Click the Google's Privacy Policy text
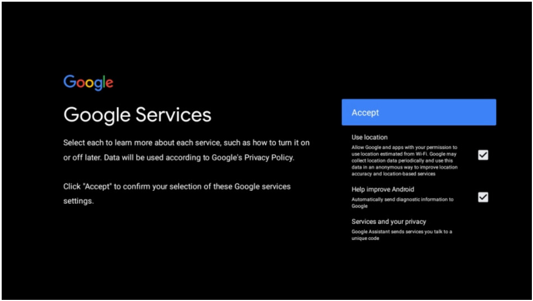 (252, 158)
